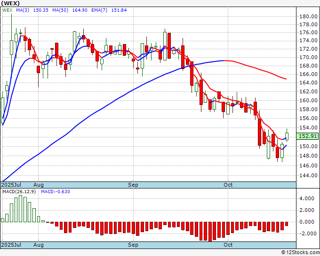The width and height of the screenshot is (320, 256).
Task: Click the 144.00 price axis label
Action: [x=308, y=175]
